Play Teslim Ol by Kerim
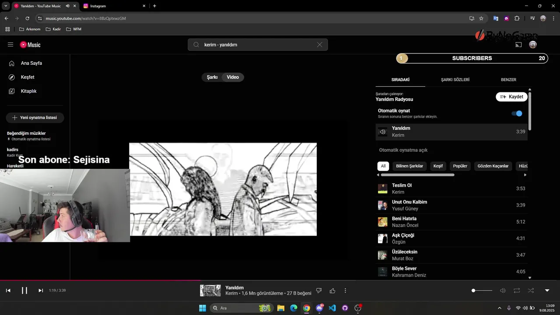 point(451,189)
